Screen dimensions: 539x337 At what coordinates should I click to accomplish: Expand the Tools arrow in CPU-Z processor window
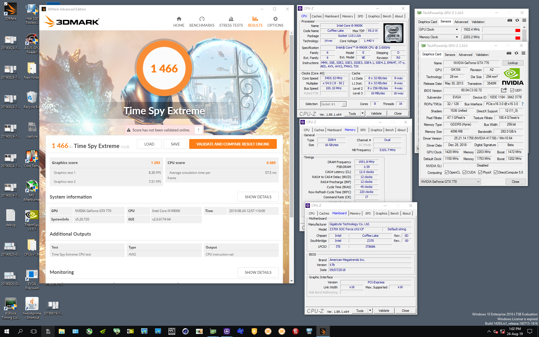362,113
